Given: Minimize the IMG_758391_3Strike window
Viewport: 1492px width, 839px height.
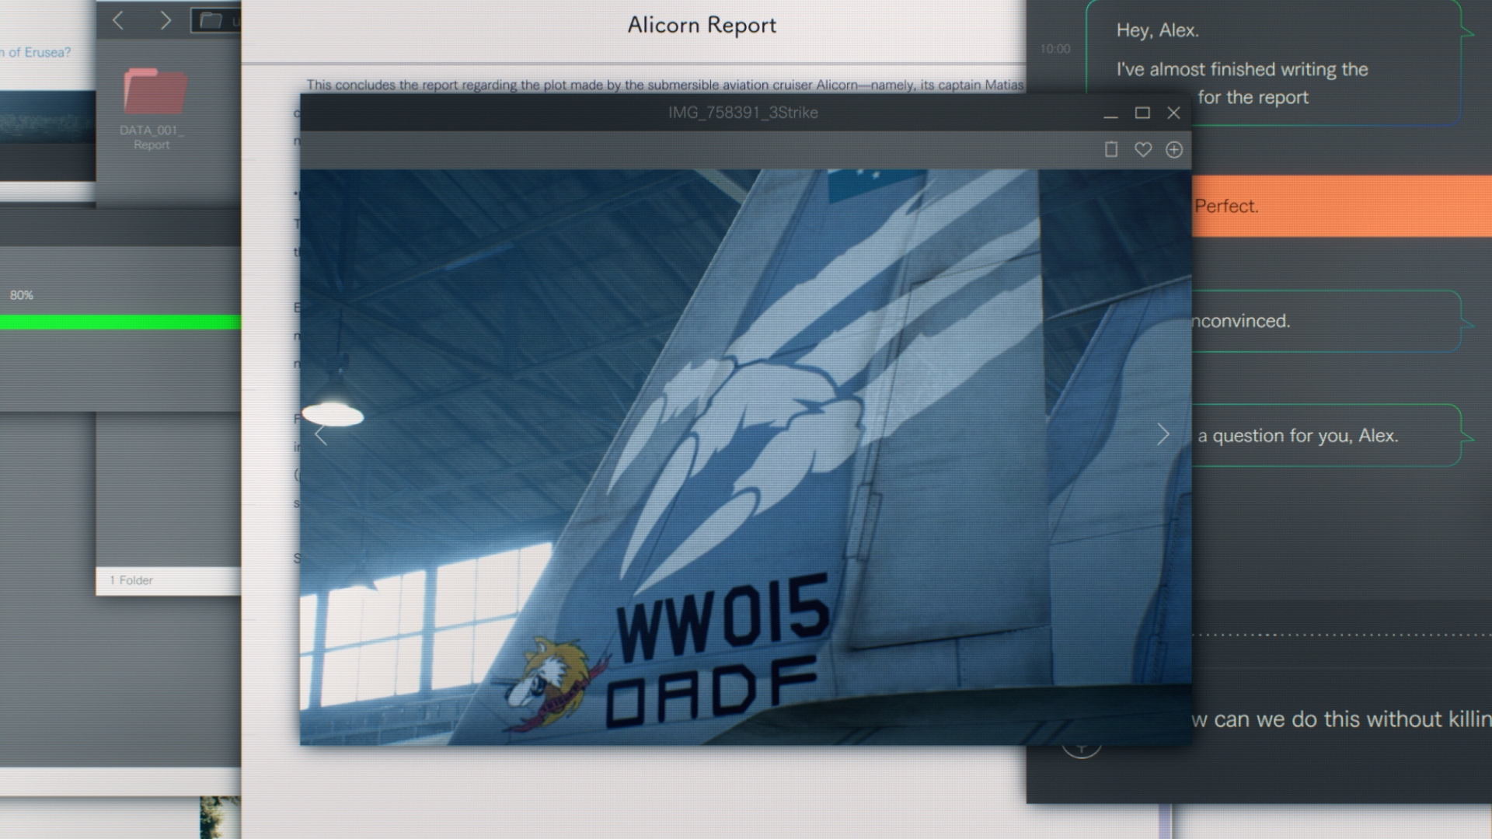Looking at the screenshot, I should tap(1110, 113).
